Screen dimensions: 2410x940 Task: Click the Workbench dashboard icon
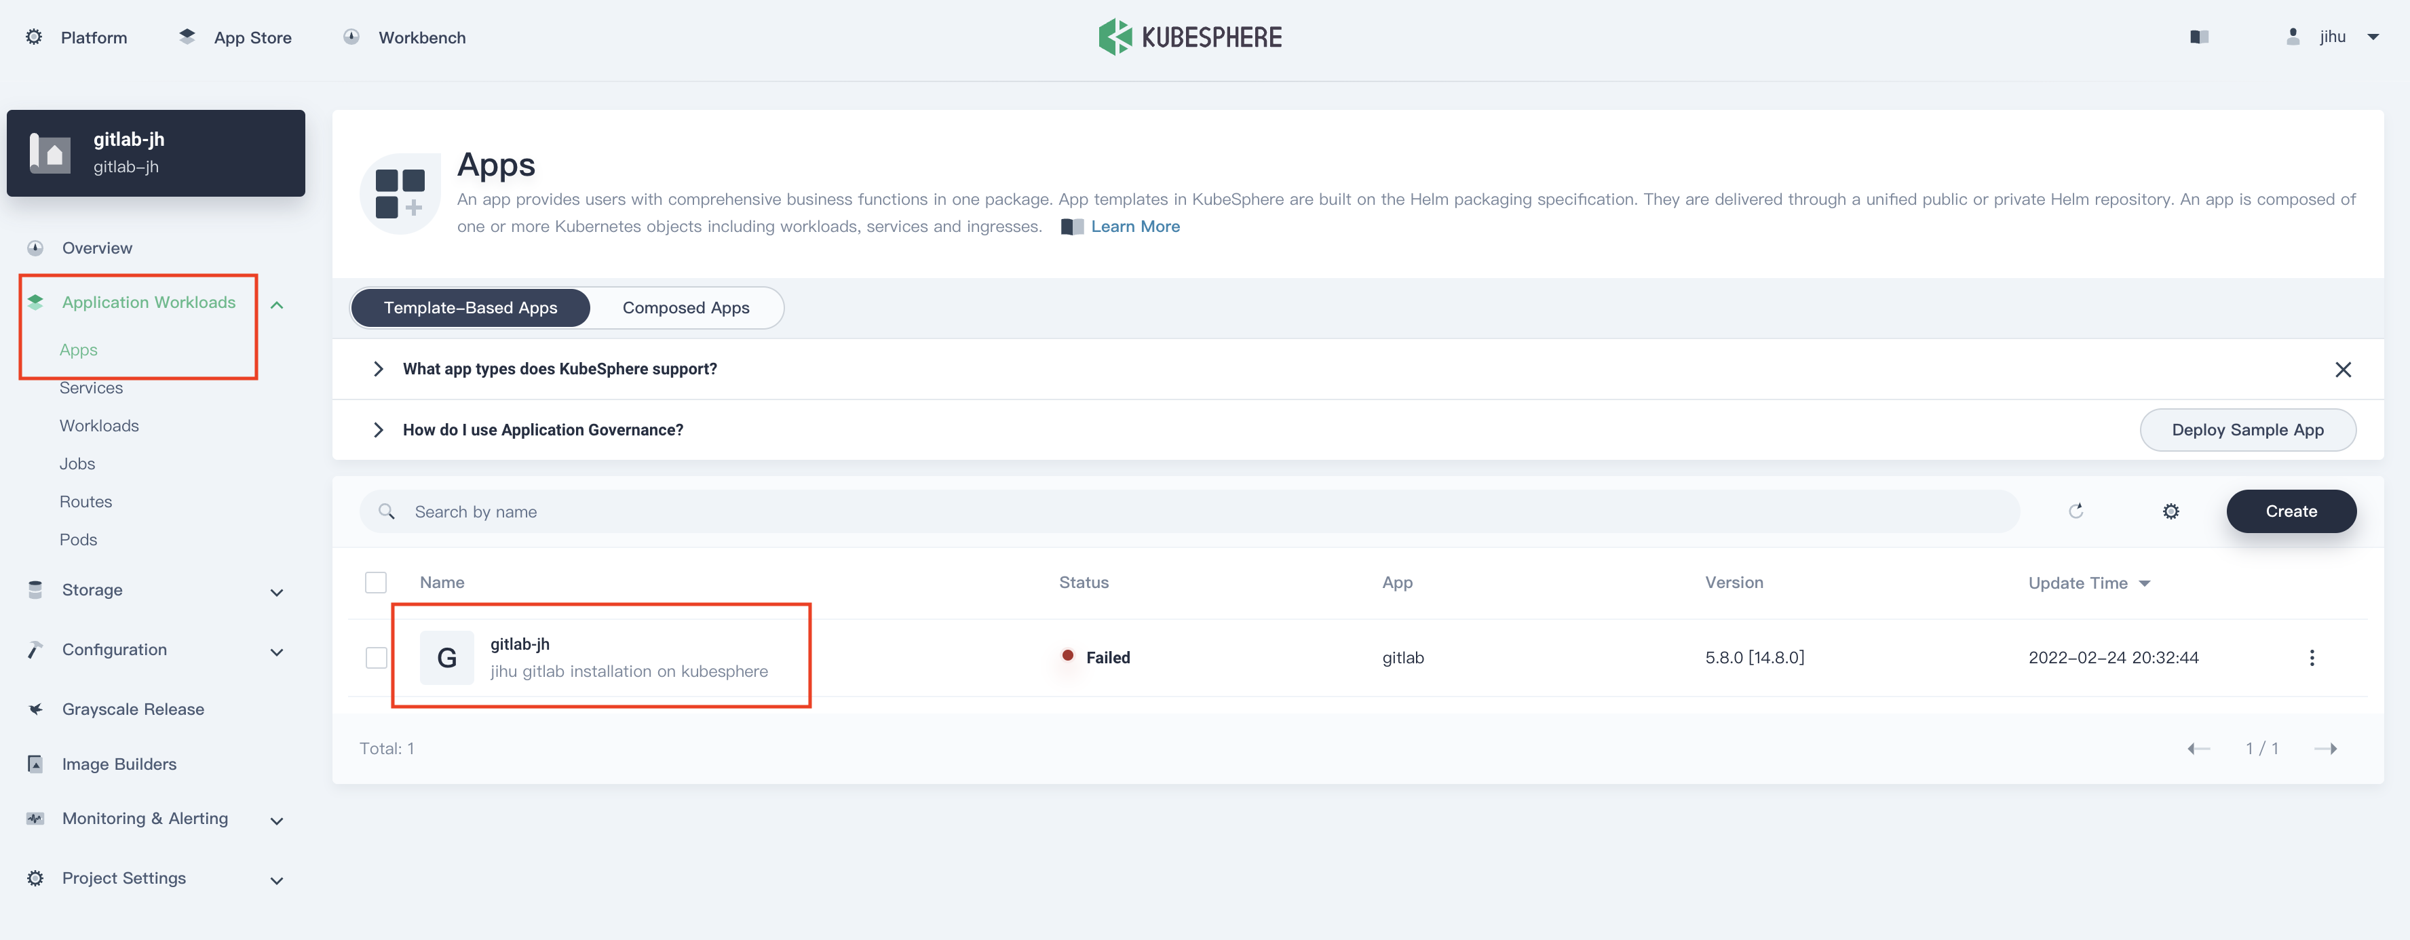[x=351, y=37]
